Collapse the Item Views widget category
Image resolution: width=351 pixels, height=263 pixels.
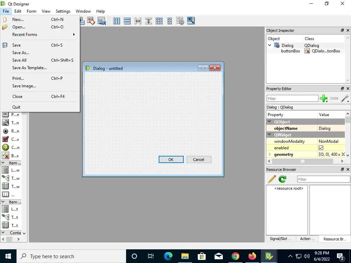pyautogui.click(x=3, y=163)
